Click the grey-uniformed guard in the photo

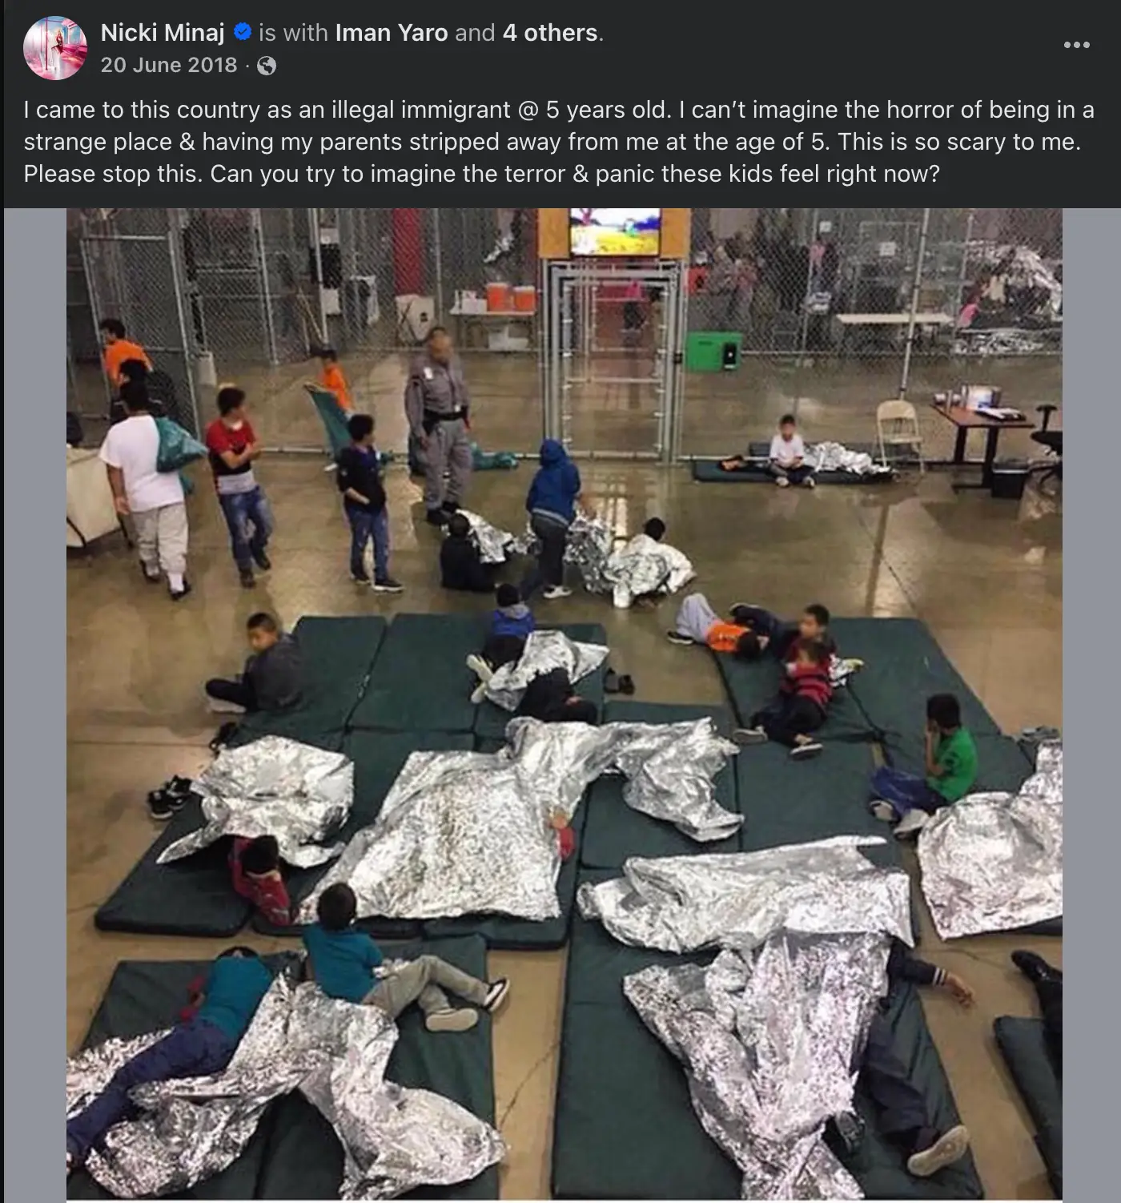tap(437, 426)
